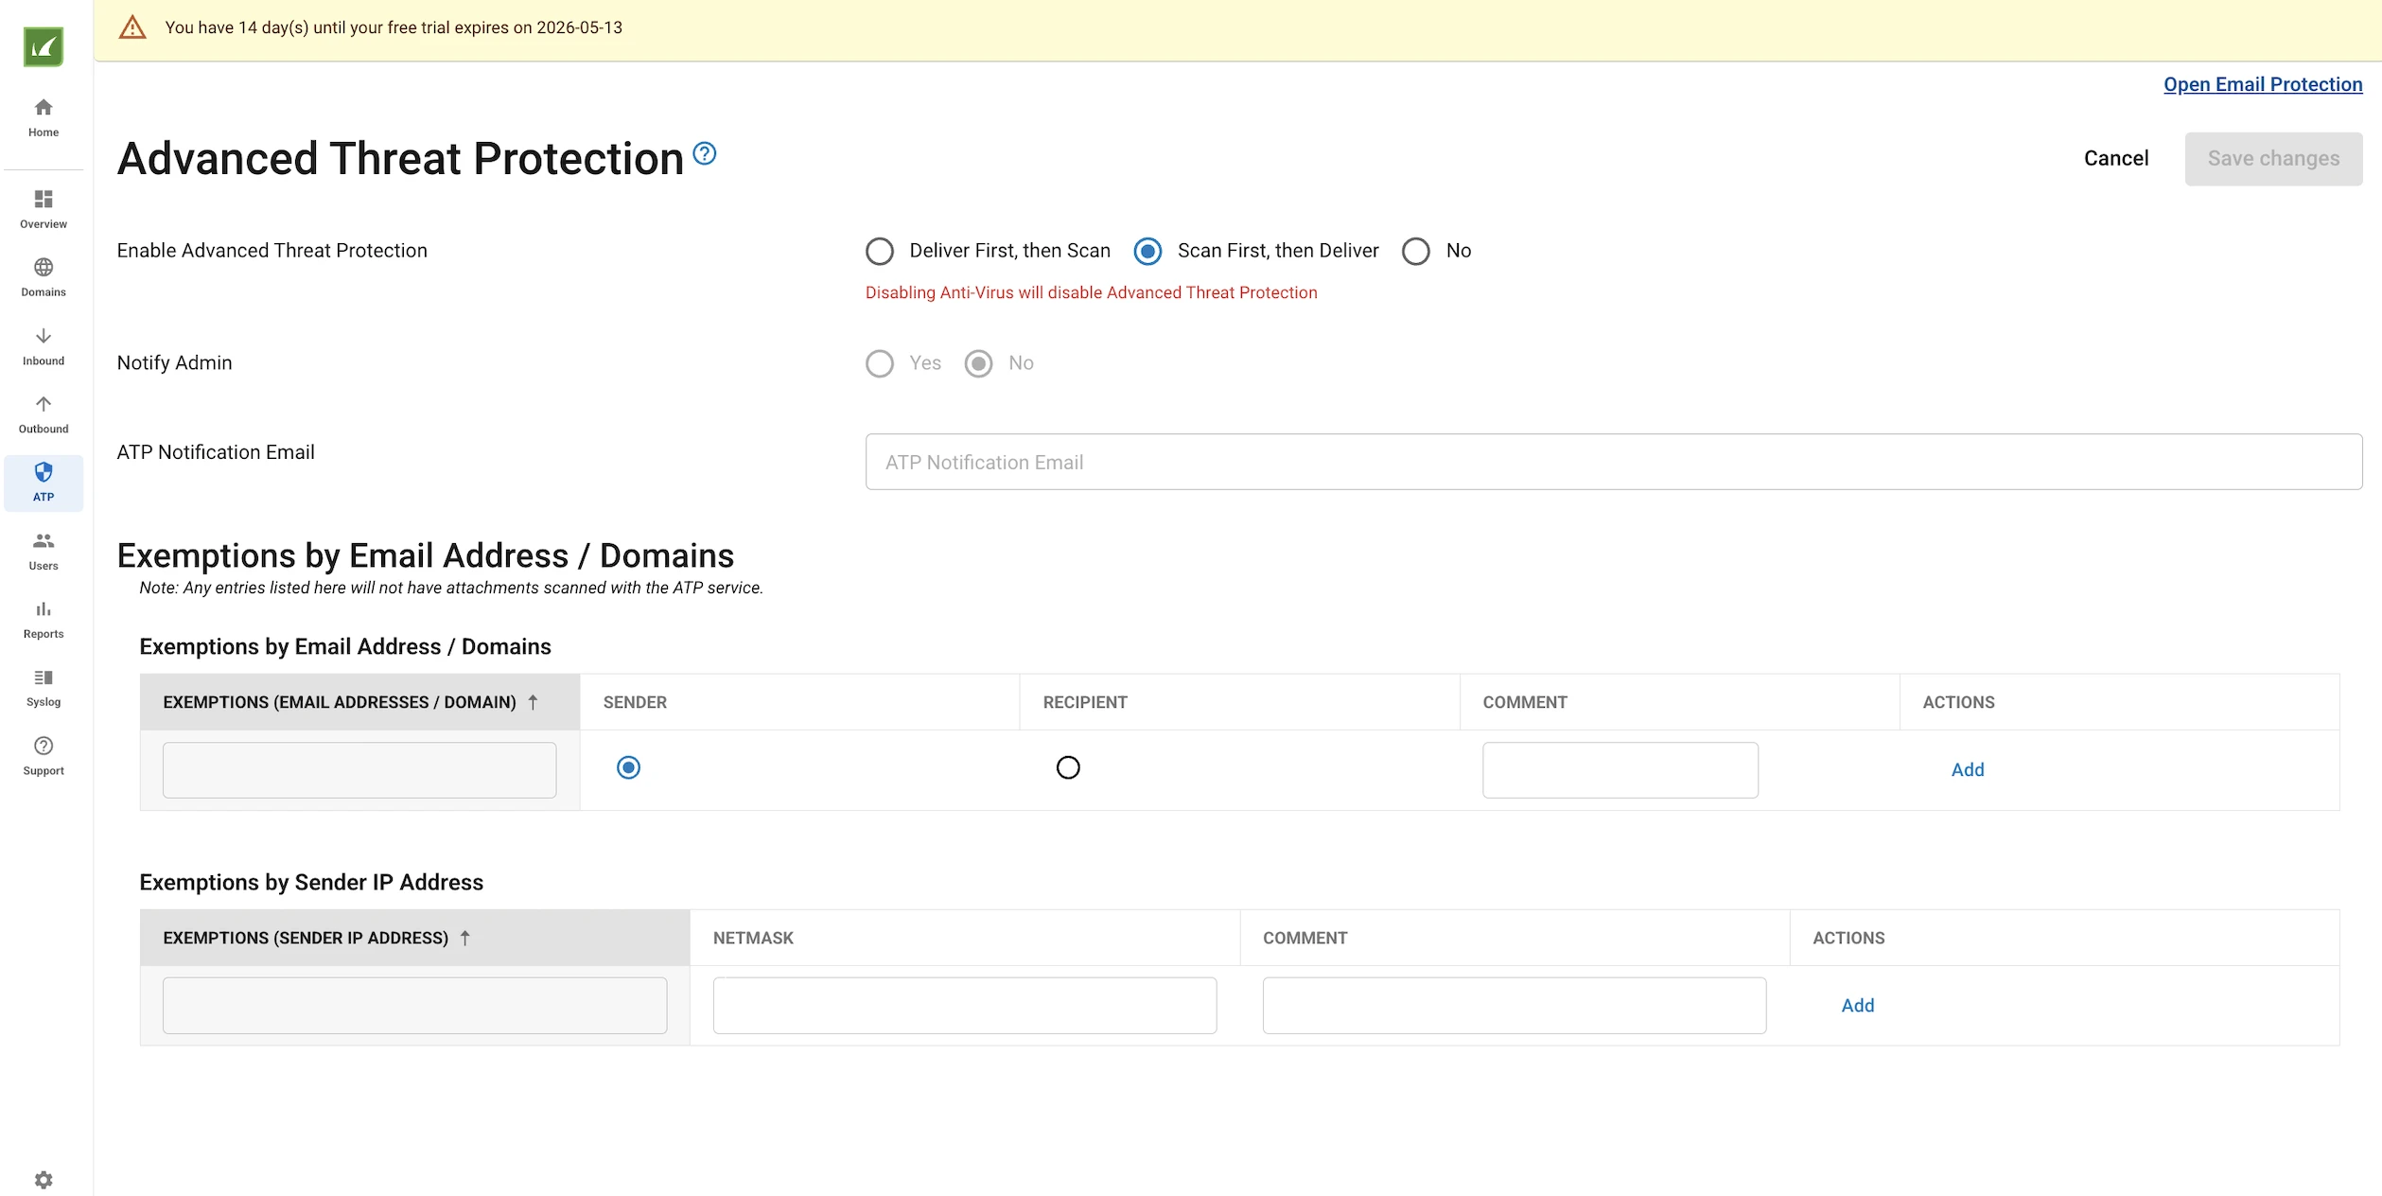
Task: Focus the ATP Notification Email field
Action: 1614,462
